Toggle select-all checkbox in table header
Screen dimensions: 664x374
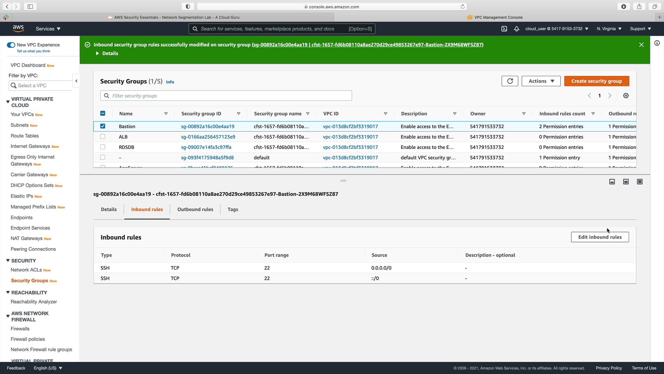[103, 113]
